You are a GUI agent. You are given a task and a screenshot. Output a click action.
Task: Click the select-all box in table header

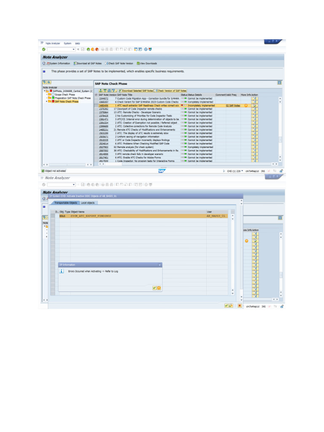coord(96,95)
